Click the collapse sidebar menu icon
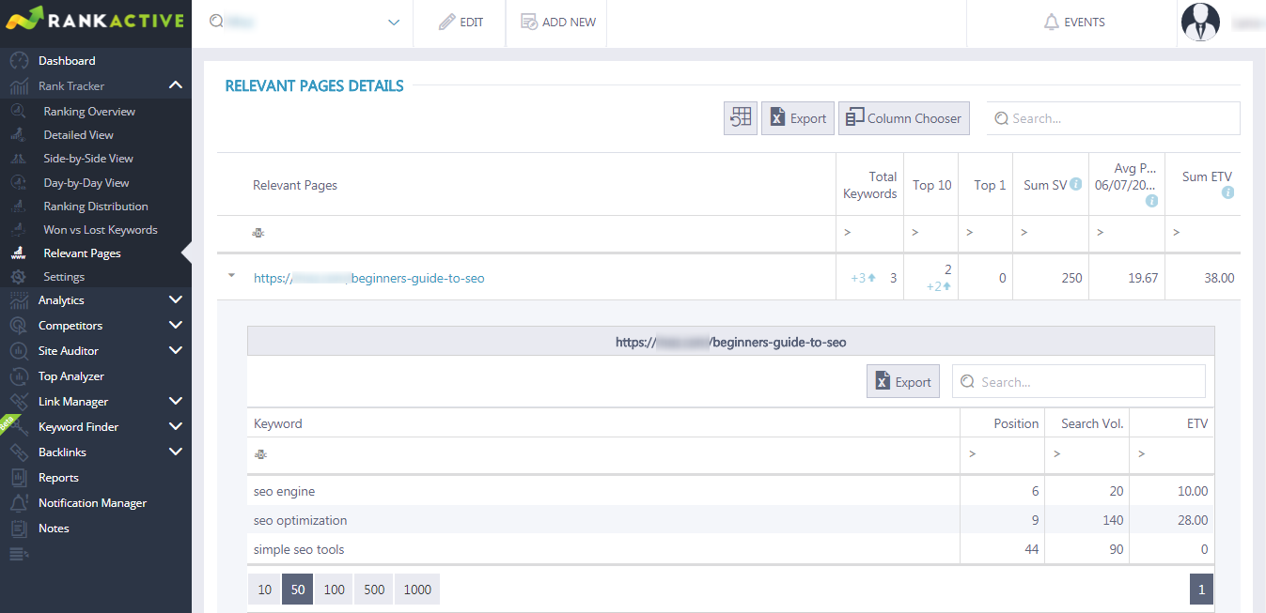Image resolution: width=1266 pixels, height=613 pixels. point(19,554)
